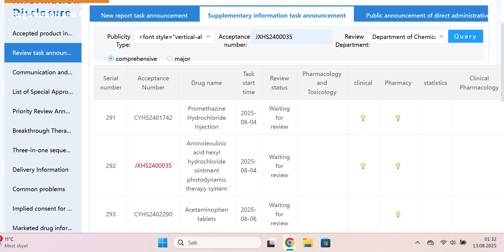
Task: Open the Review Department dropdown
Action: [x=408, y=37]
